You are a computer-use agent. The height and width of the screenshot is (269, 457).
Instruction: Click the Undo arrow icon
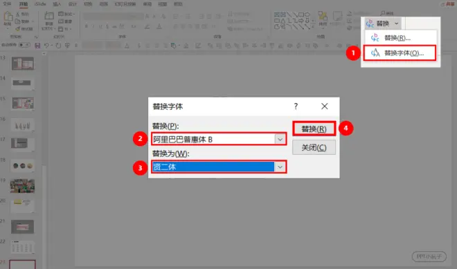pyautogui.click(x=46, y=46)
